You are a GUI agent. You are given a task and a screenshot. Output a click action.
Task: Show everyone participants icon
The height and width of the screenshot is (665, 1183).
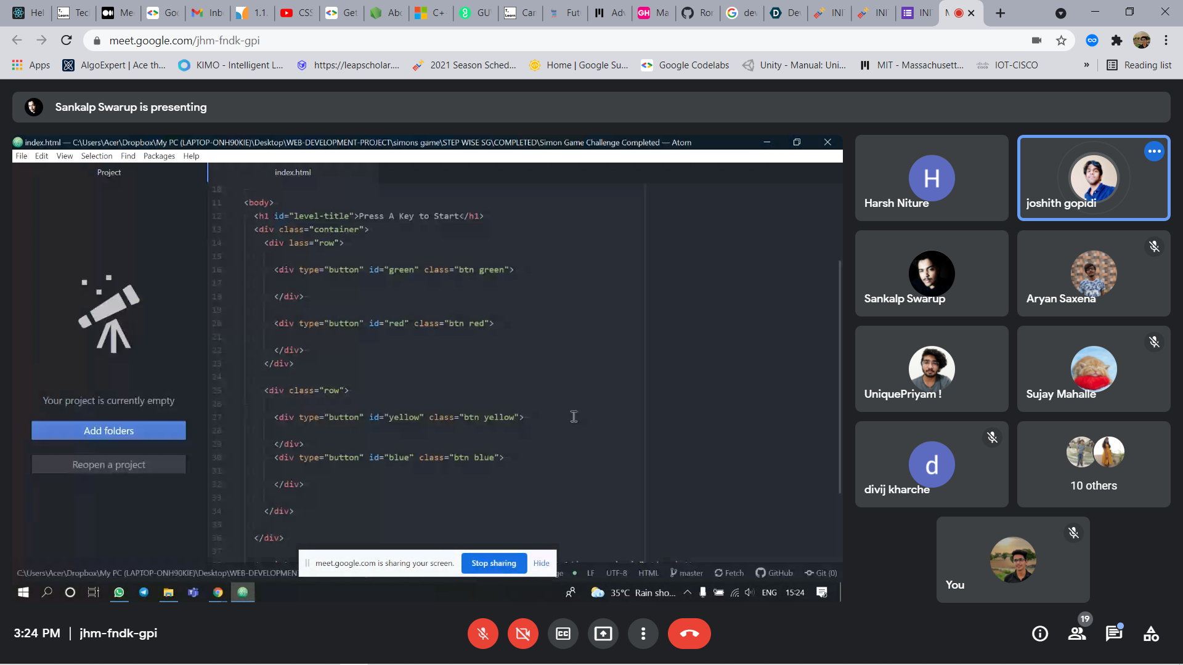(x=1077, y=634)
